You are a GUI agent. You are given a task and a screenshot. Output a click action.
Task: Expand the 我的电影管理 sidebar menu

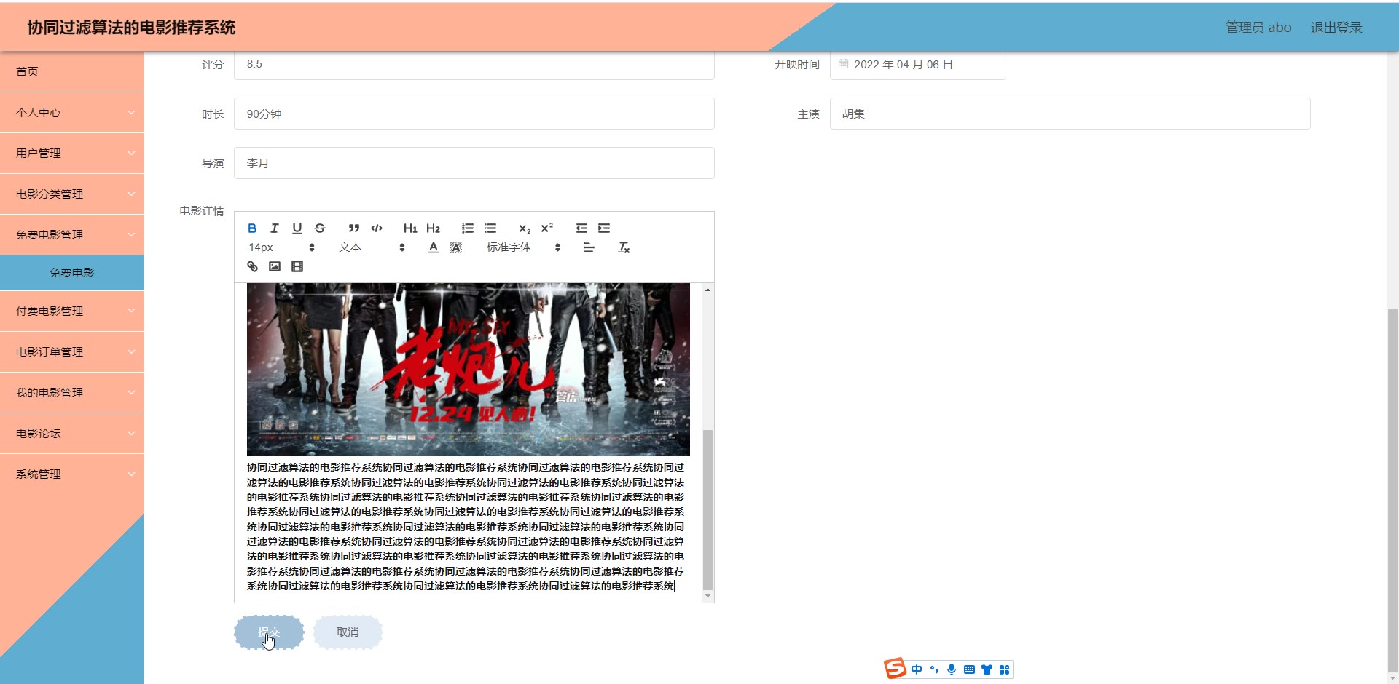click(x=72, y=393)
